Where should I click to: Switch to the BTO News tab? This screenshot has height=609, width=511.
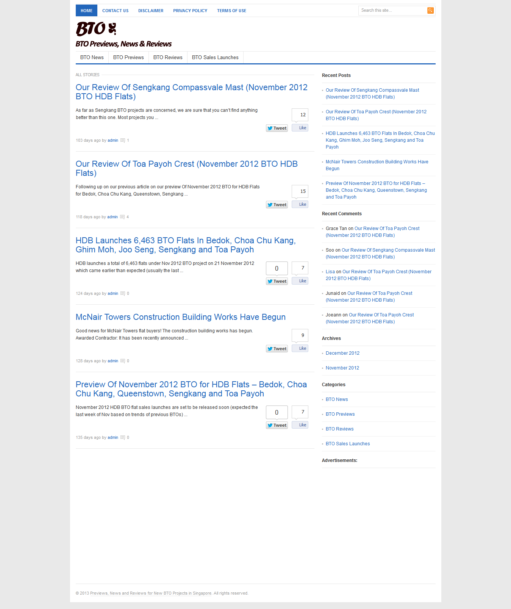pos(92,58)
